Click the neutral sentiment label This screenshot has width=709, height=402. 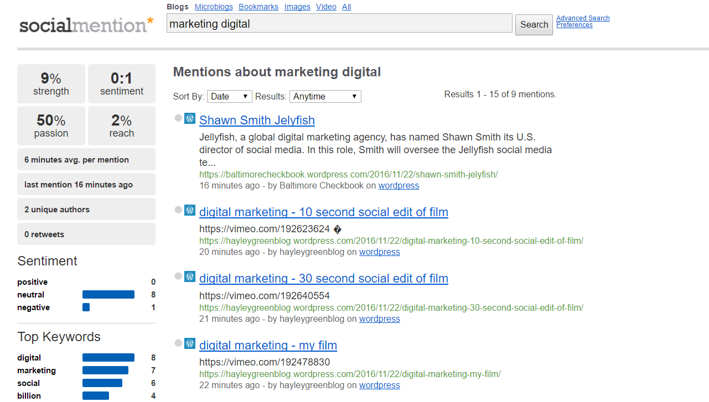pyautogui.click(x=30, y=295)
